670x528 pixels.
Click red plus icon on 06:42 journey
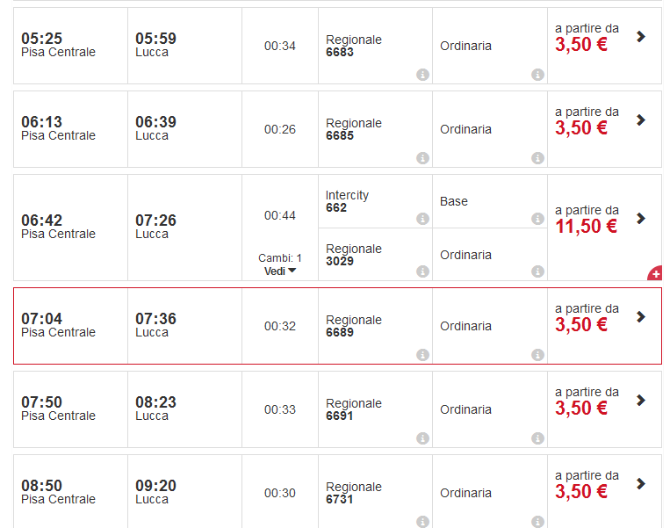(655, 274)
